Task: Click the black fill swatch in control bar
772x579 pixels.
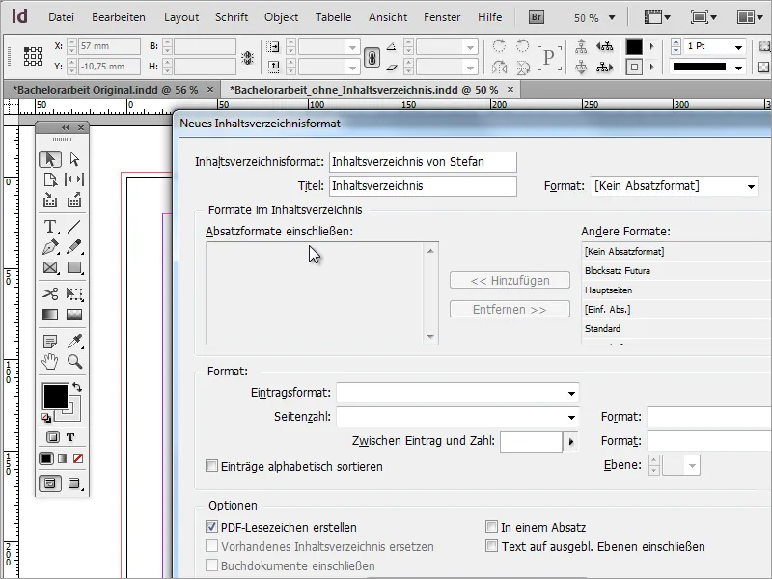Action: point(634,47)
